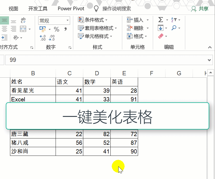Click the Increase Decimal icon
The image size is (215, 179).
43,38
